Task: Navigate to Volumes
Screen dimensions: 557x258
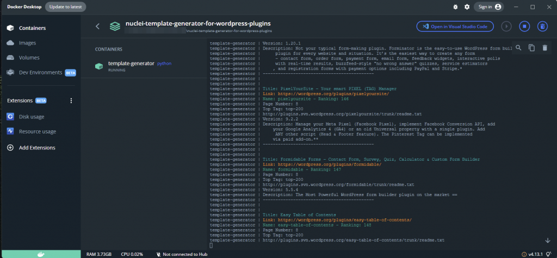Action: [x=29, y=58]
